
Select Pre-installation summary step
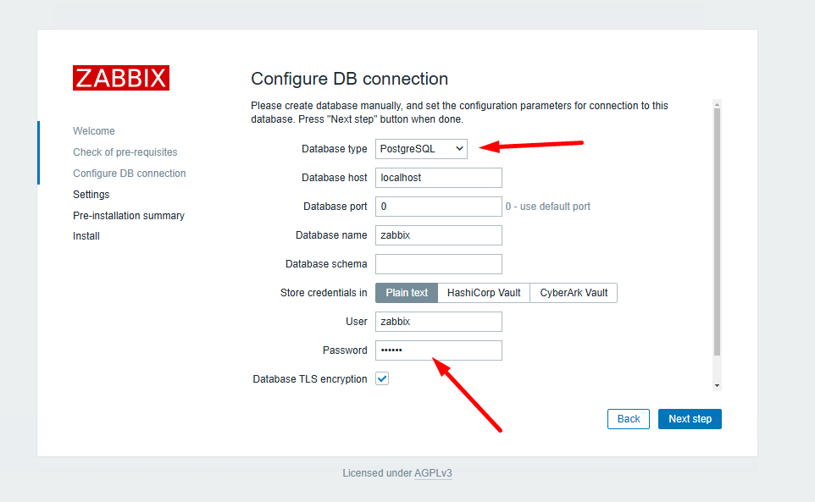[129, 215]
